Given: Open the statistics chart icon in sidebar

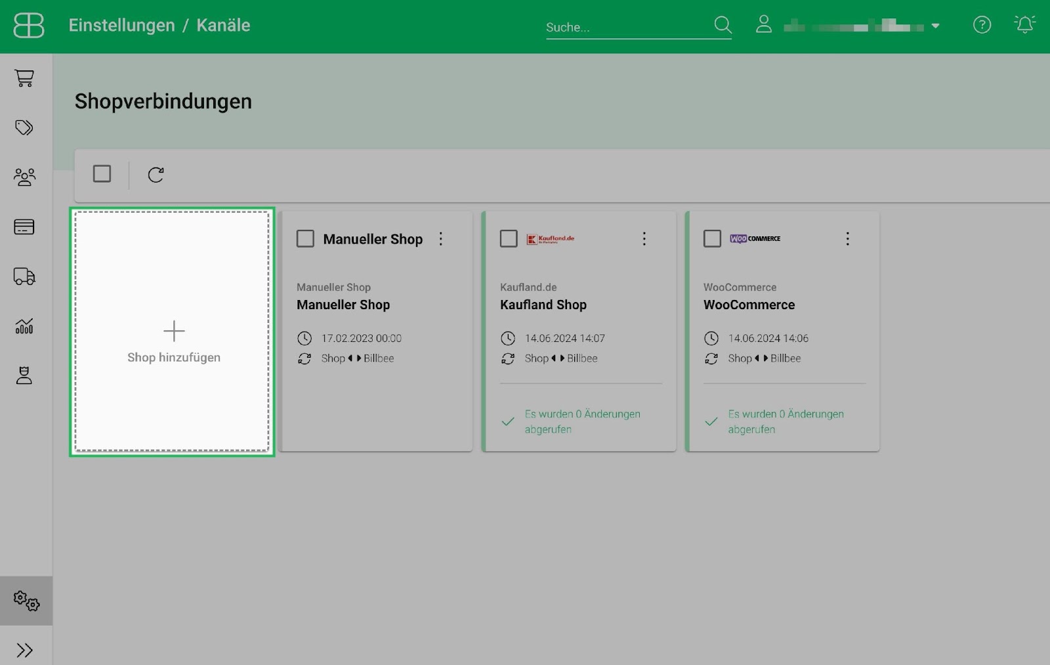Looking at the screenshot, I should [x=24, y=326].
